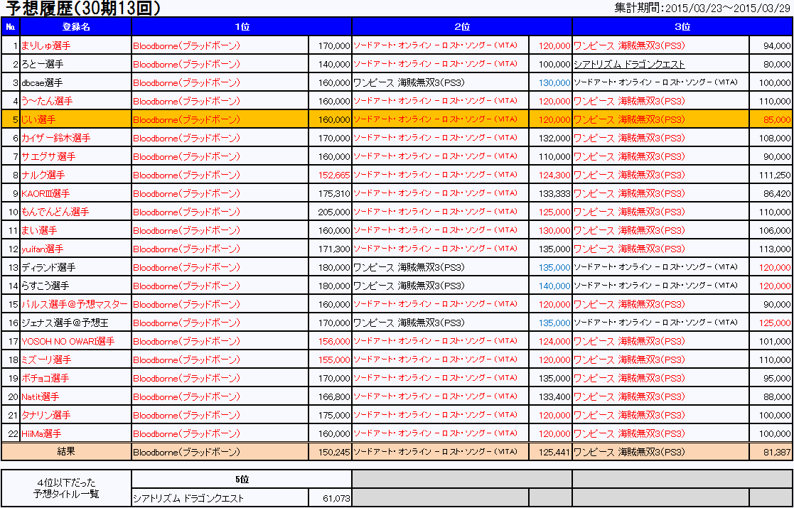The height and width of the screenshot is (508, 794).
Task: Click the 85,000 value in じい選手 row
Action: click(777, 120)
